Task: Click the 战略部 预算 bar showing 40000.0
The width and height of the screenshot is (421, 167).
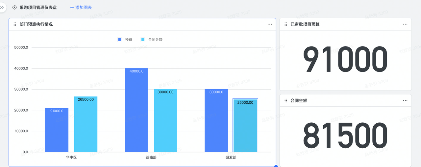Action: (x=136, y=110)
